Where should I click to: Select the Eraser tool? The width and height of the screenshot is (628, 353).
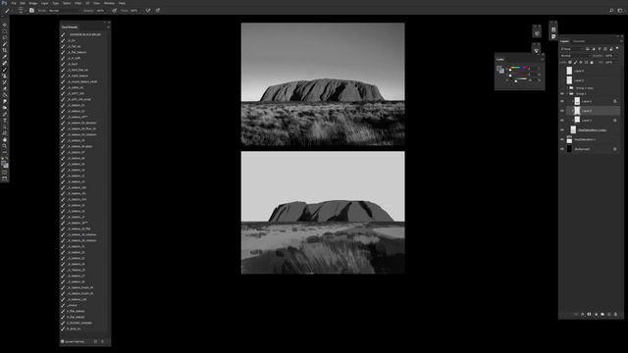5,88
